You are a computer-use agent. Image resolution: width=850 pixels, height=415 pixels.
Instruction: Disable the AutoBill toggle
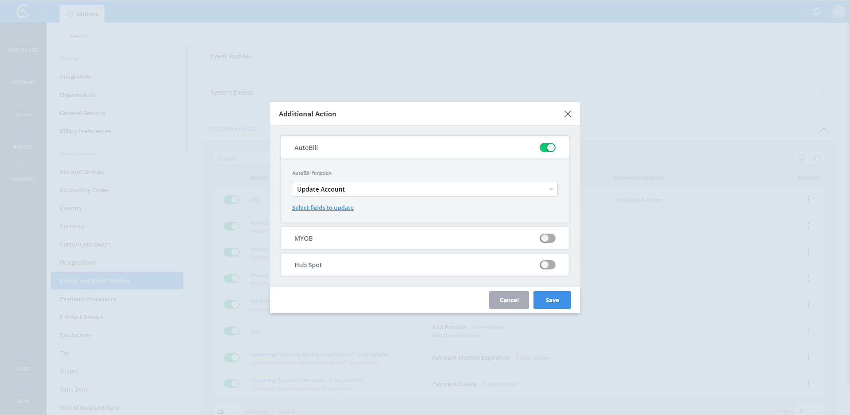click(547, 148)
